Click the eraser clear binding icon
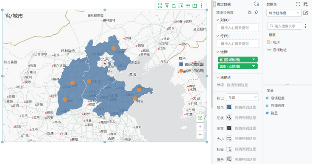The width and height of the screenshot is (312, 164). tap(256, 12)
